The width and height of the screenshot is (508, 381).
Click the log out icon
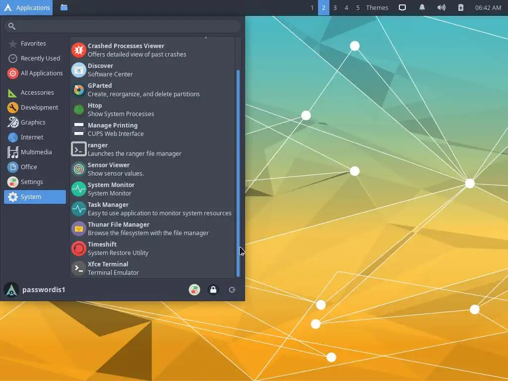pos(232,290)
